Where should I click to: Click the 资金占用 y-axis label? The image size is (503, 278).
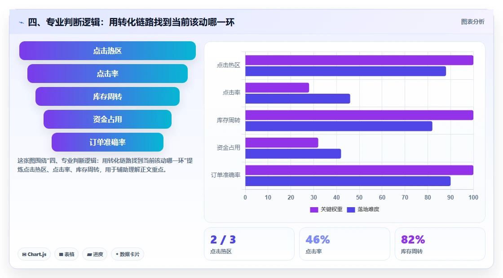tap(229, 148)
